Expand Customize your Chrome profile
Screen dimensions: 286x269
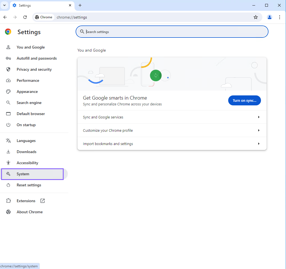click(172, 130)
